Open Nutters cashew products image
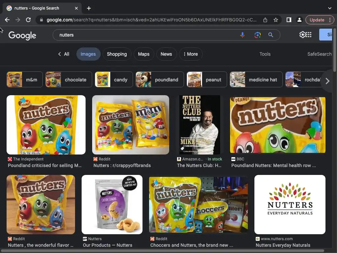The width and height of the screenshot is (337, 253). point(112,204)
